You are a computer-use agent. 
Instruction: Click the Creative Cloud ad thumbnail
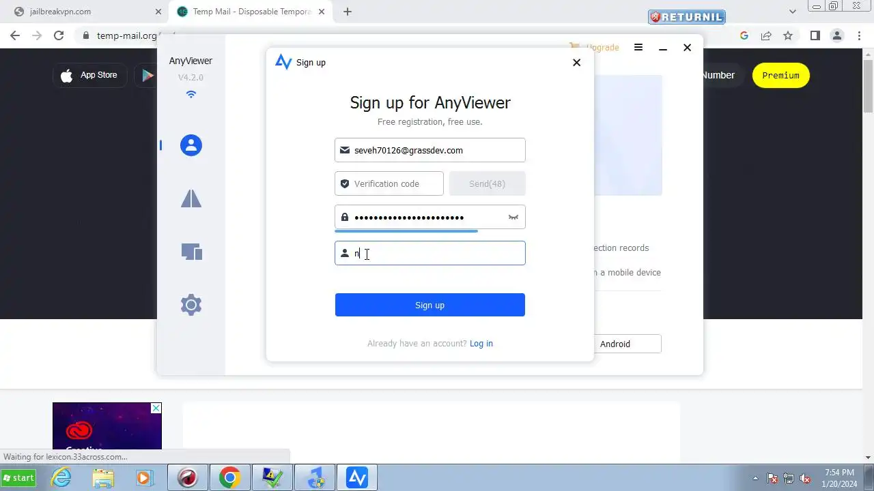(107, 426)
